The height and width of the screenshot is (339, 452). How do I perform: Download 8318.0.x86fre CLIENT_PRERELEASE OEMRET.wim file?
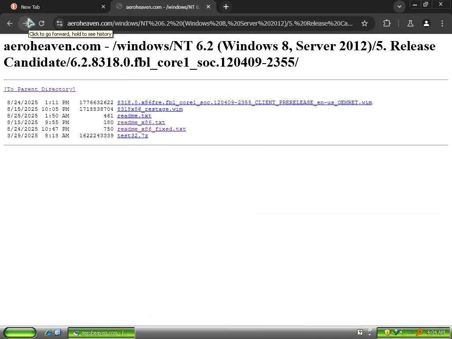(x=245, y=102)
